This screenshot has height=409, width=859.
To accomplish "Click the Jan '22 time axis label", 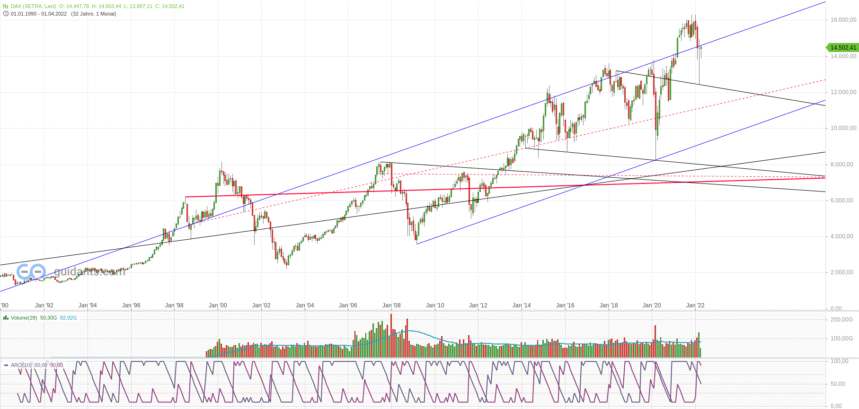I will coord(695,305).
